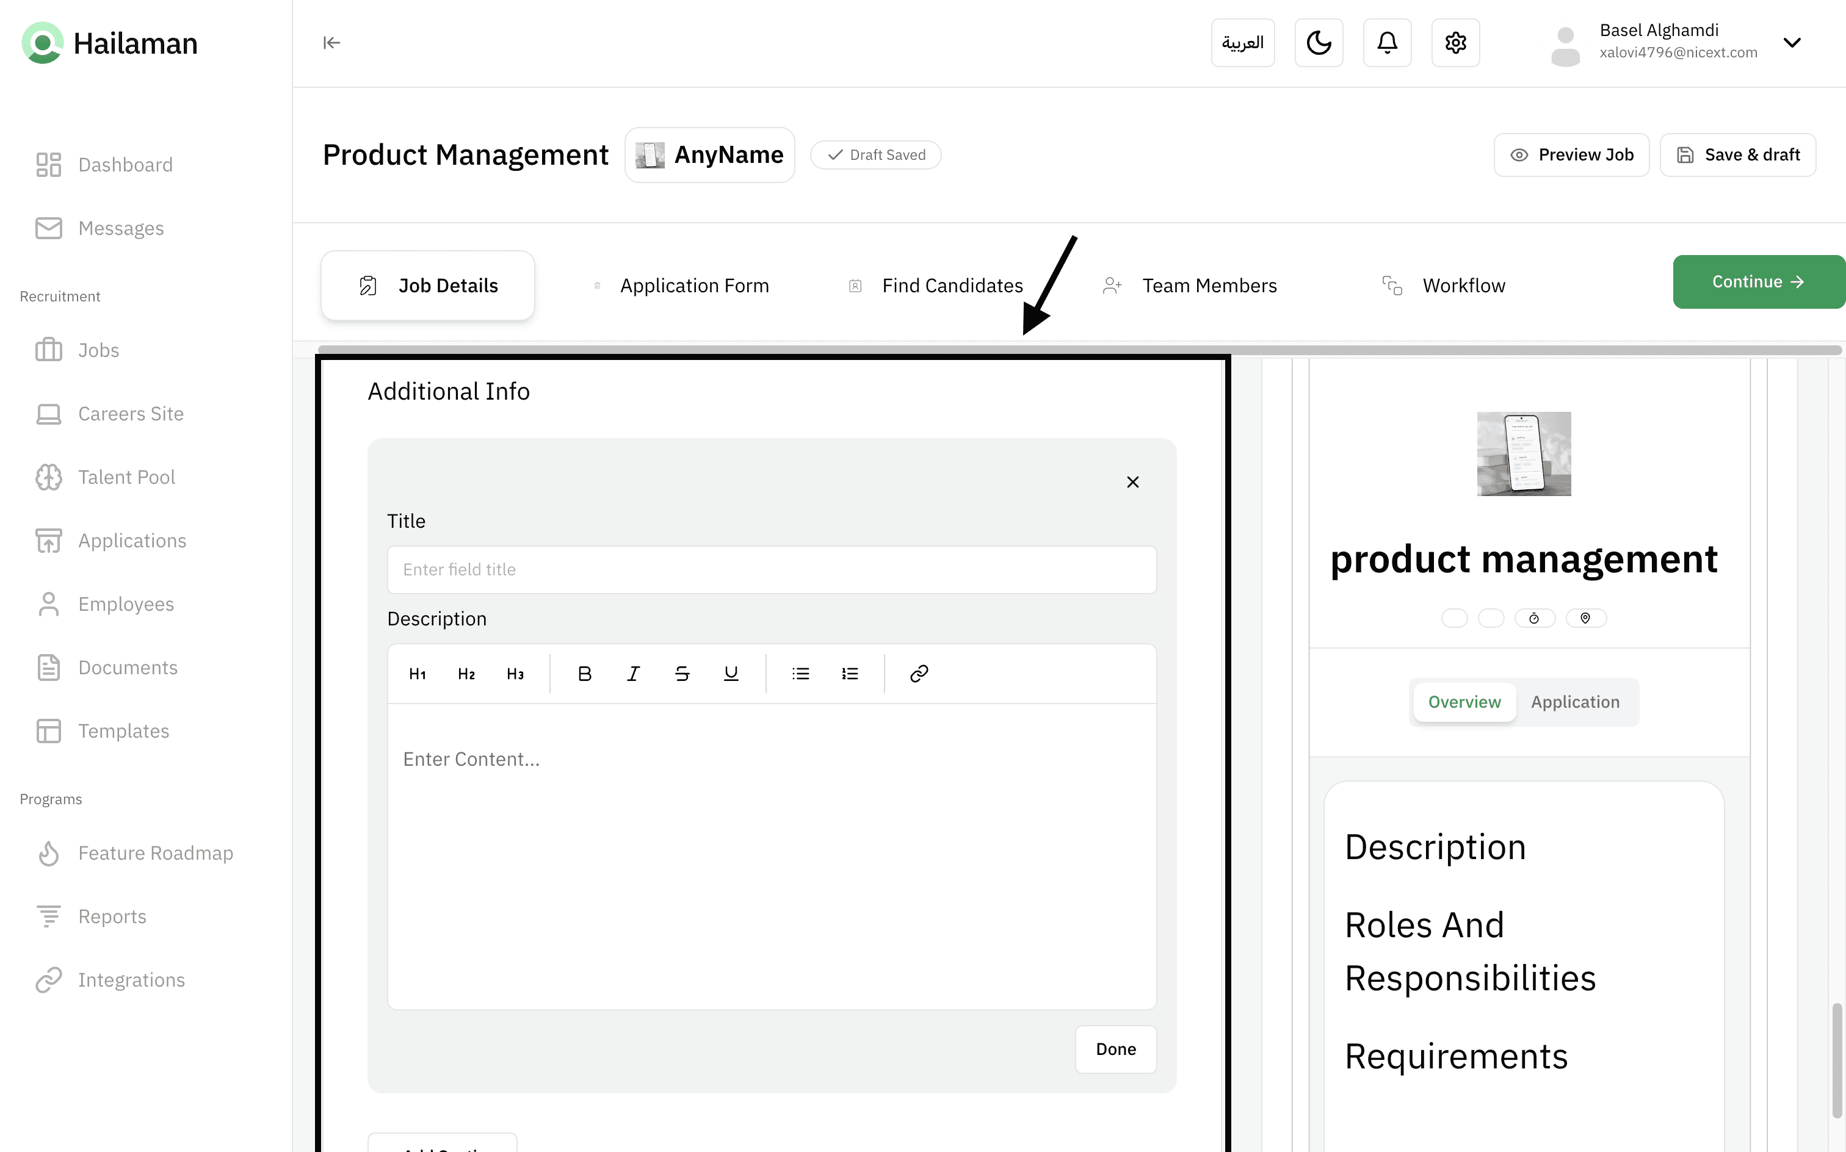Viewport: 1846px width, 1152px height.
Task: Toggle dark mode with moon icon
Action: click(1319, 43)
